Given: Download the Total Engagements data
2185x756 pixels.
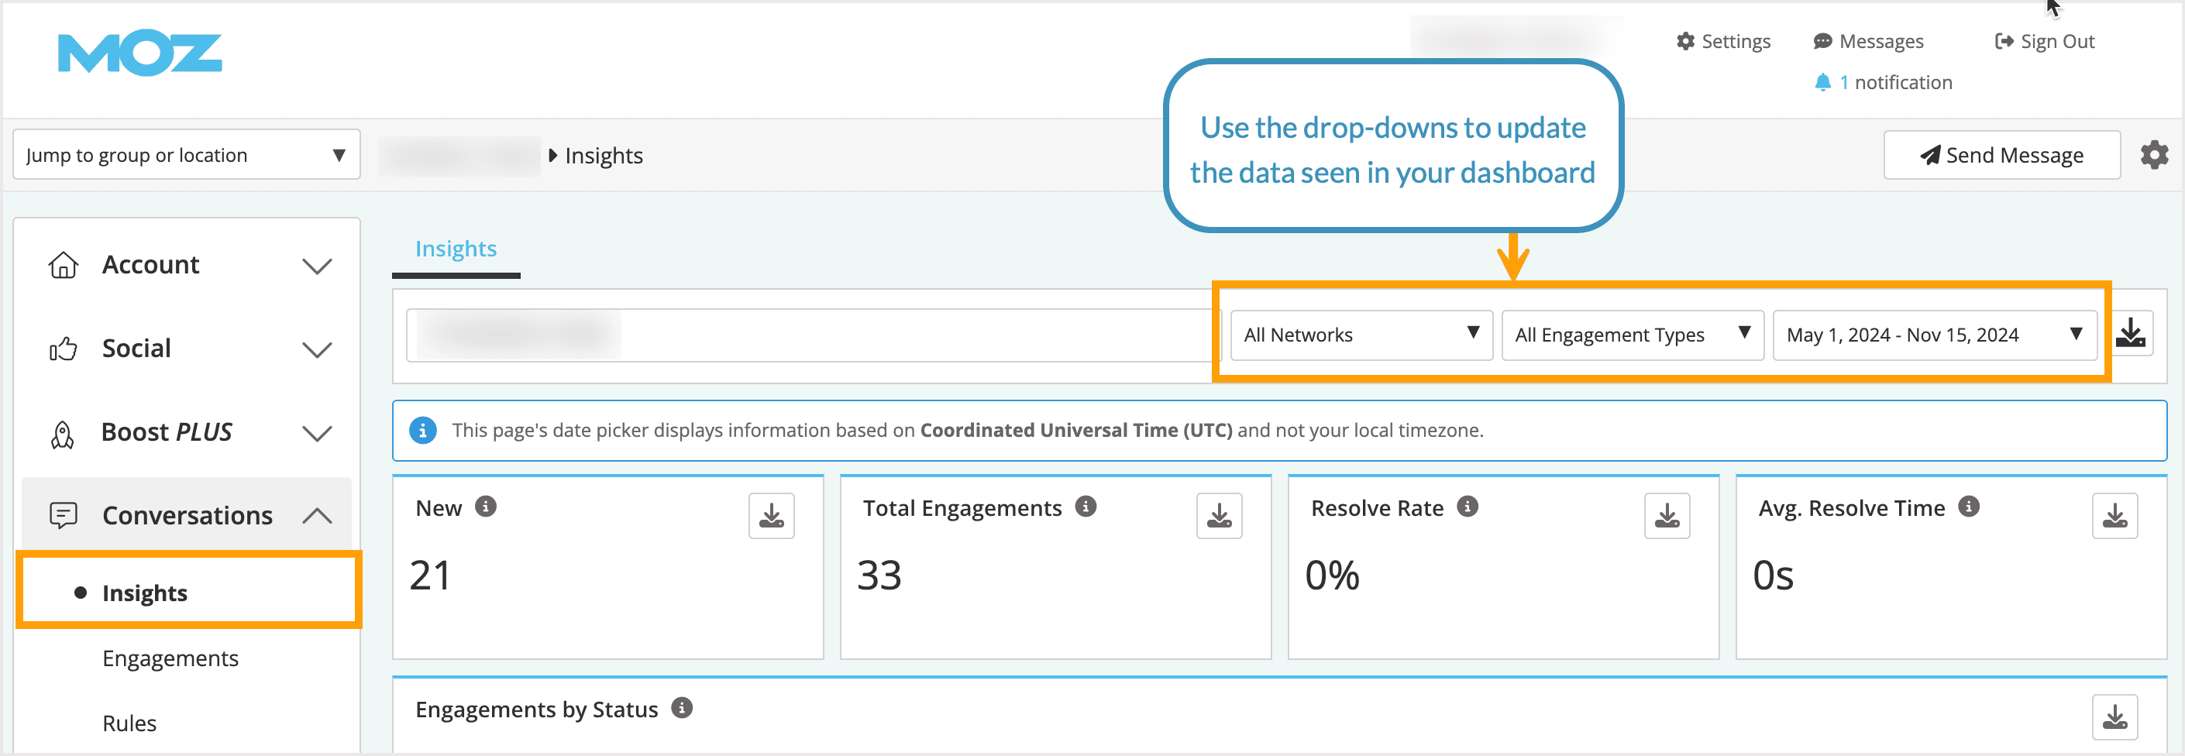Looking at the screenshot, I should [x=1219, y=514].
